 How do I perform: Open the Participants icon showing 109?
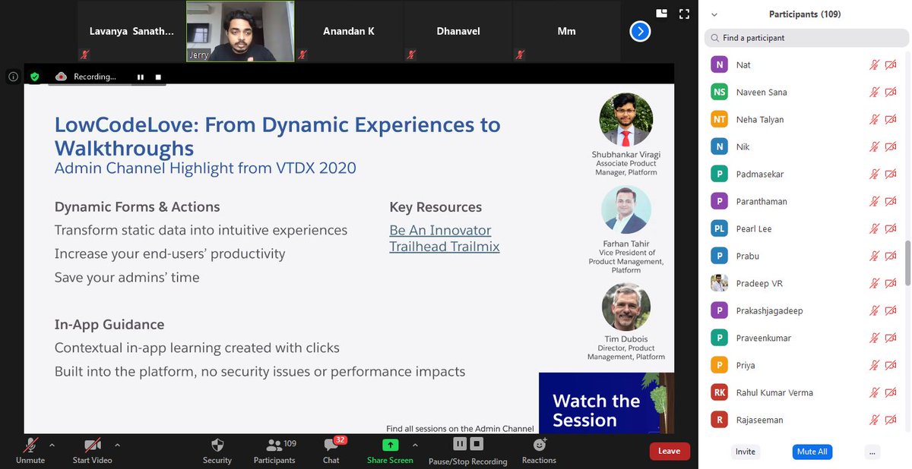[x=274, y=445]
